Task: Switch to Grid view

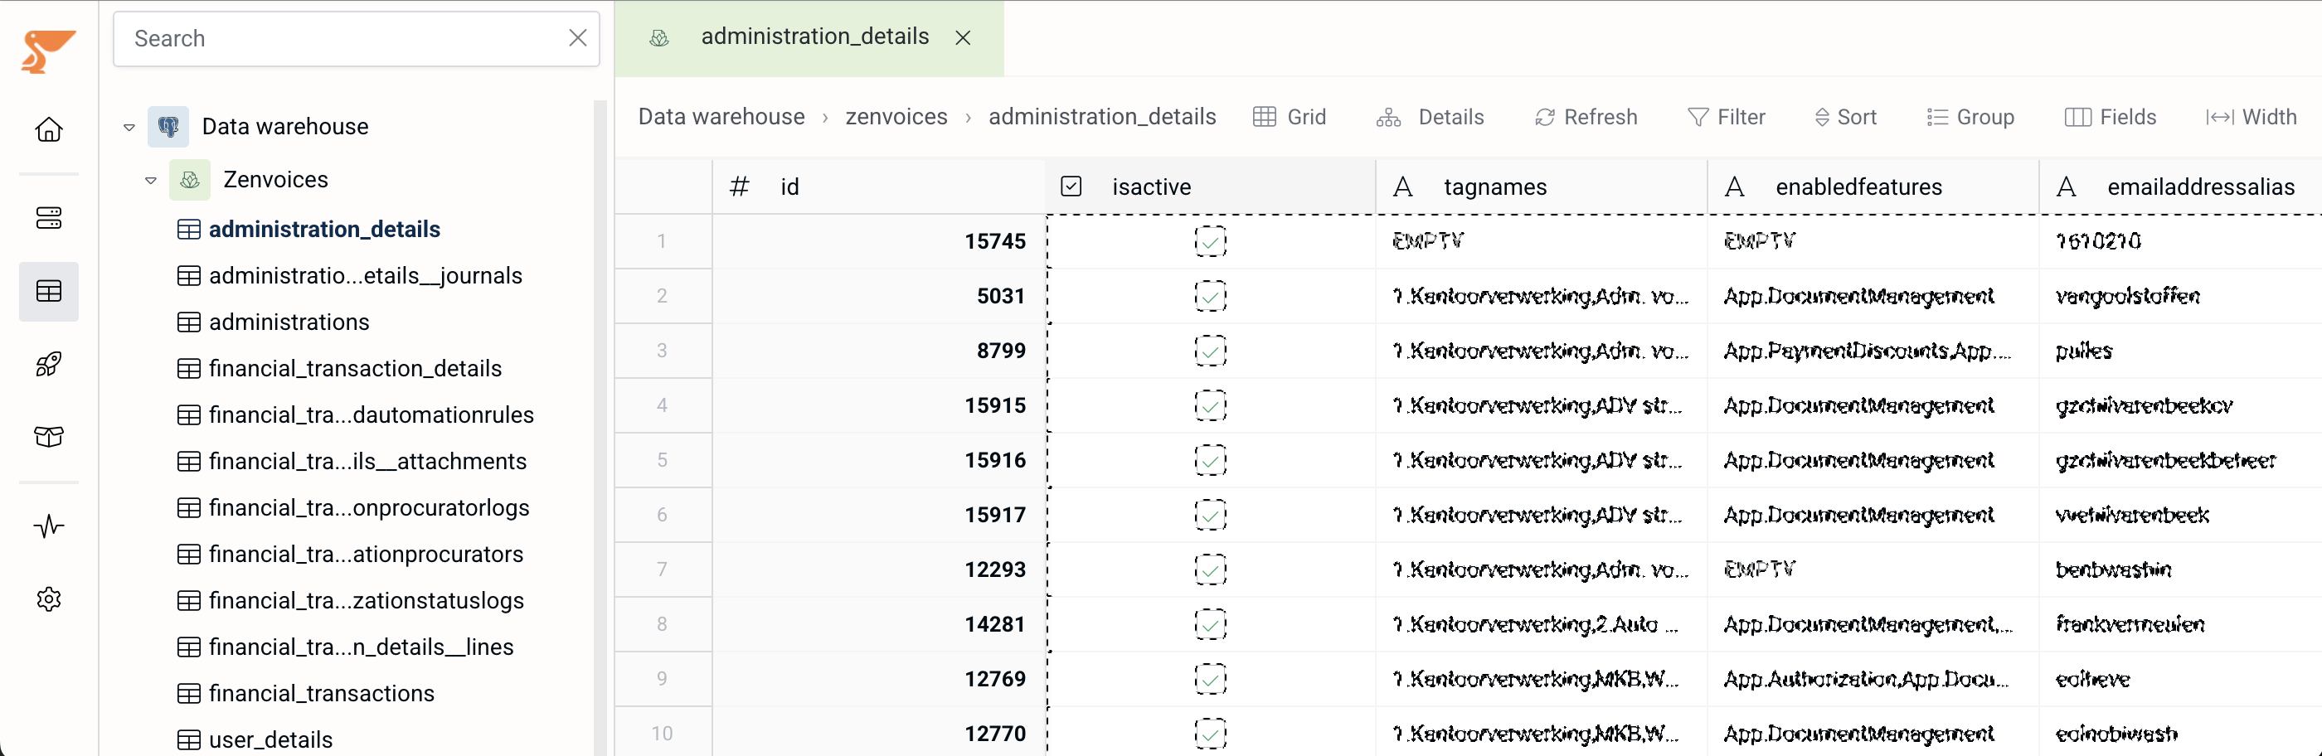Action: click(x=1289, y=117)
